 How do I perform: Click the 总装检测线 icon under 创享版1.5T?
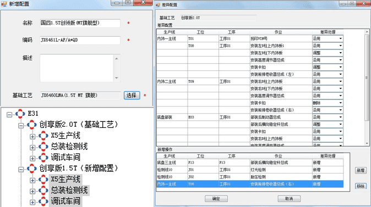[43, 190]
